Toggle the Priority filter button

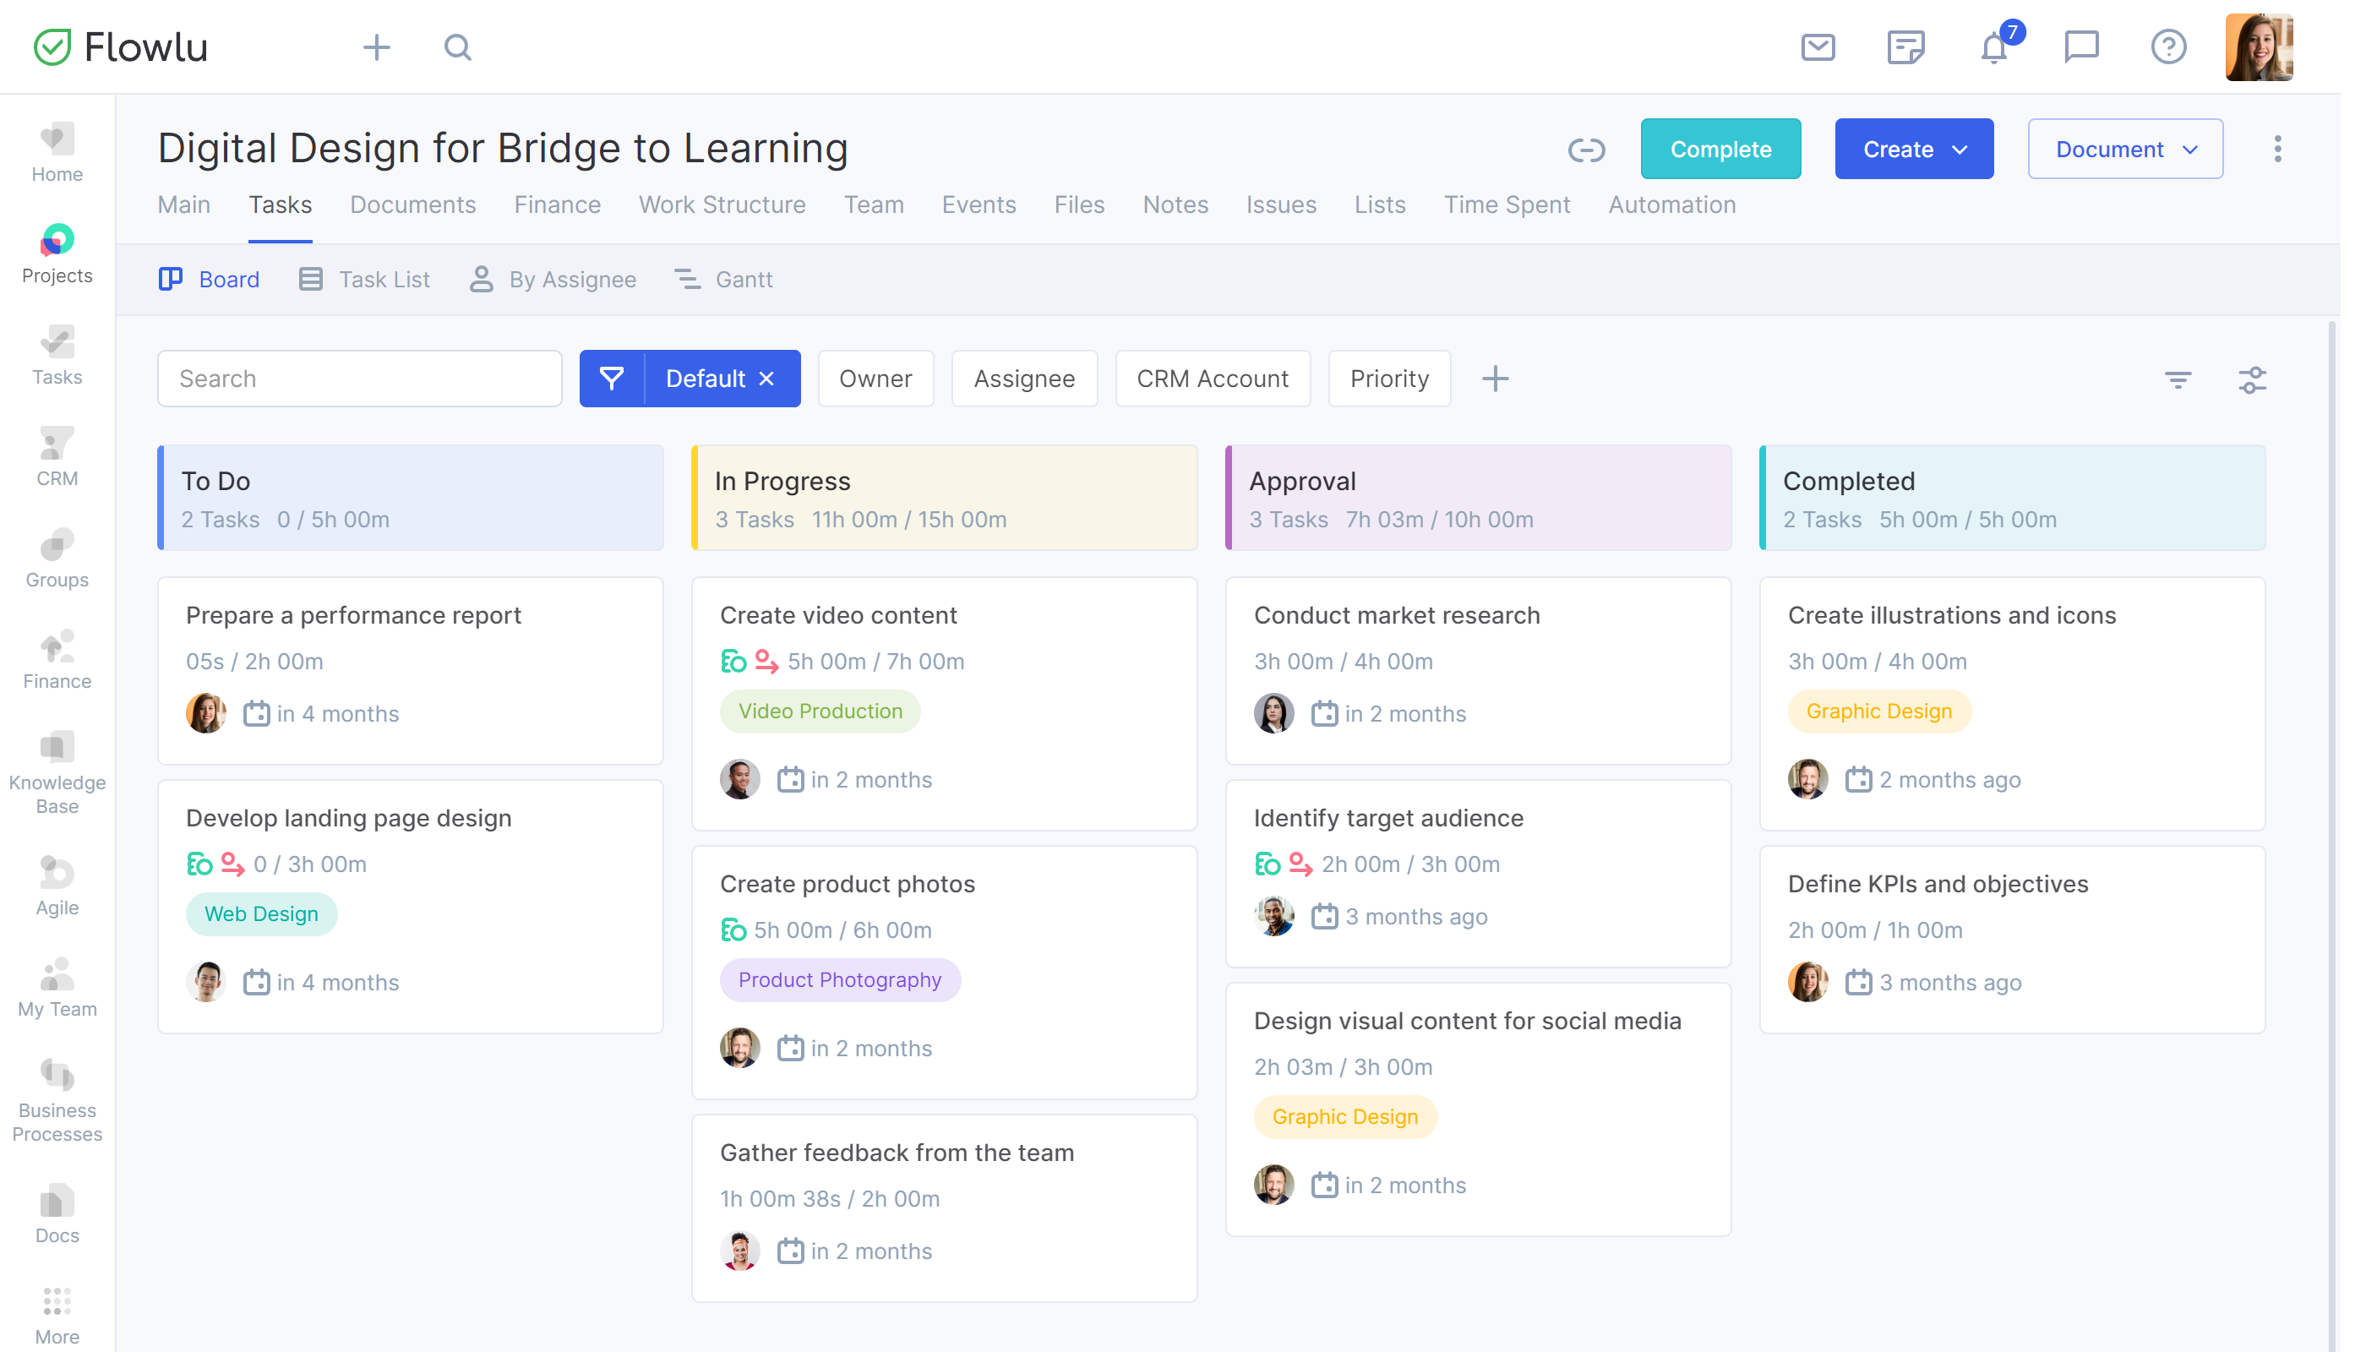click(x=1387, y=377)
